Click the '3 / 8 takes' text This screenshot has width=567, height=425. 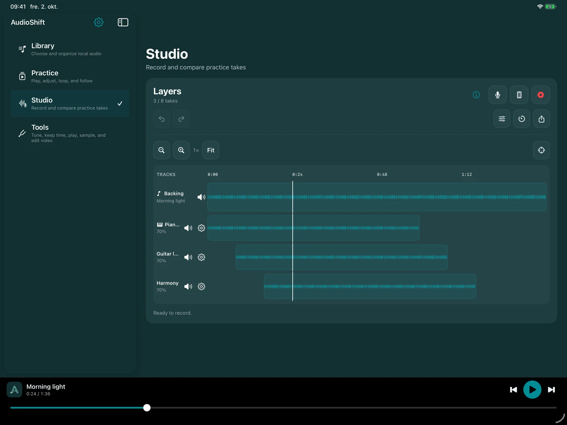pos(165,101)
